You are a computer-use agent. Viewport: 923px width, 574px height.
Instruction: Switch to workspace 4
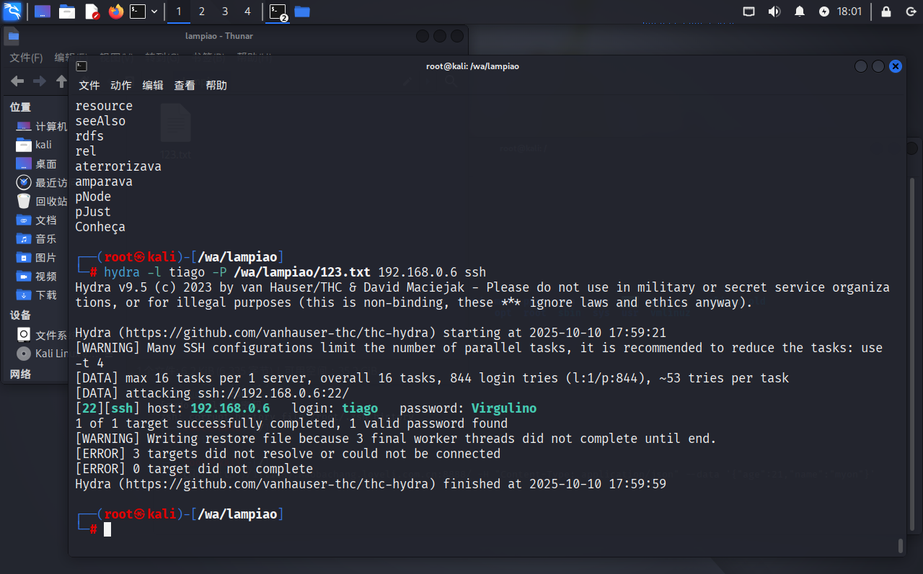click(x=247, y=12)
